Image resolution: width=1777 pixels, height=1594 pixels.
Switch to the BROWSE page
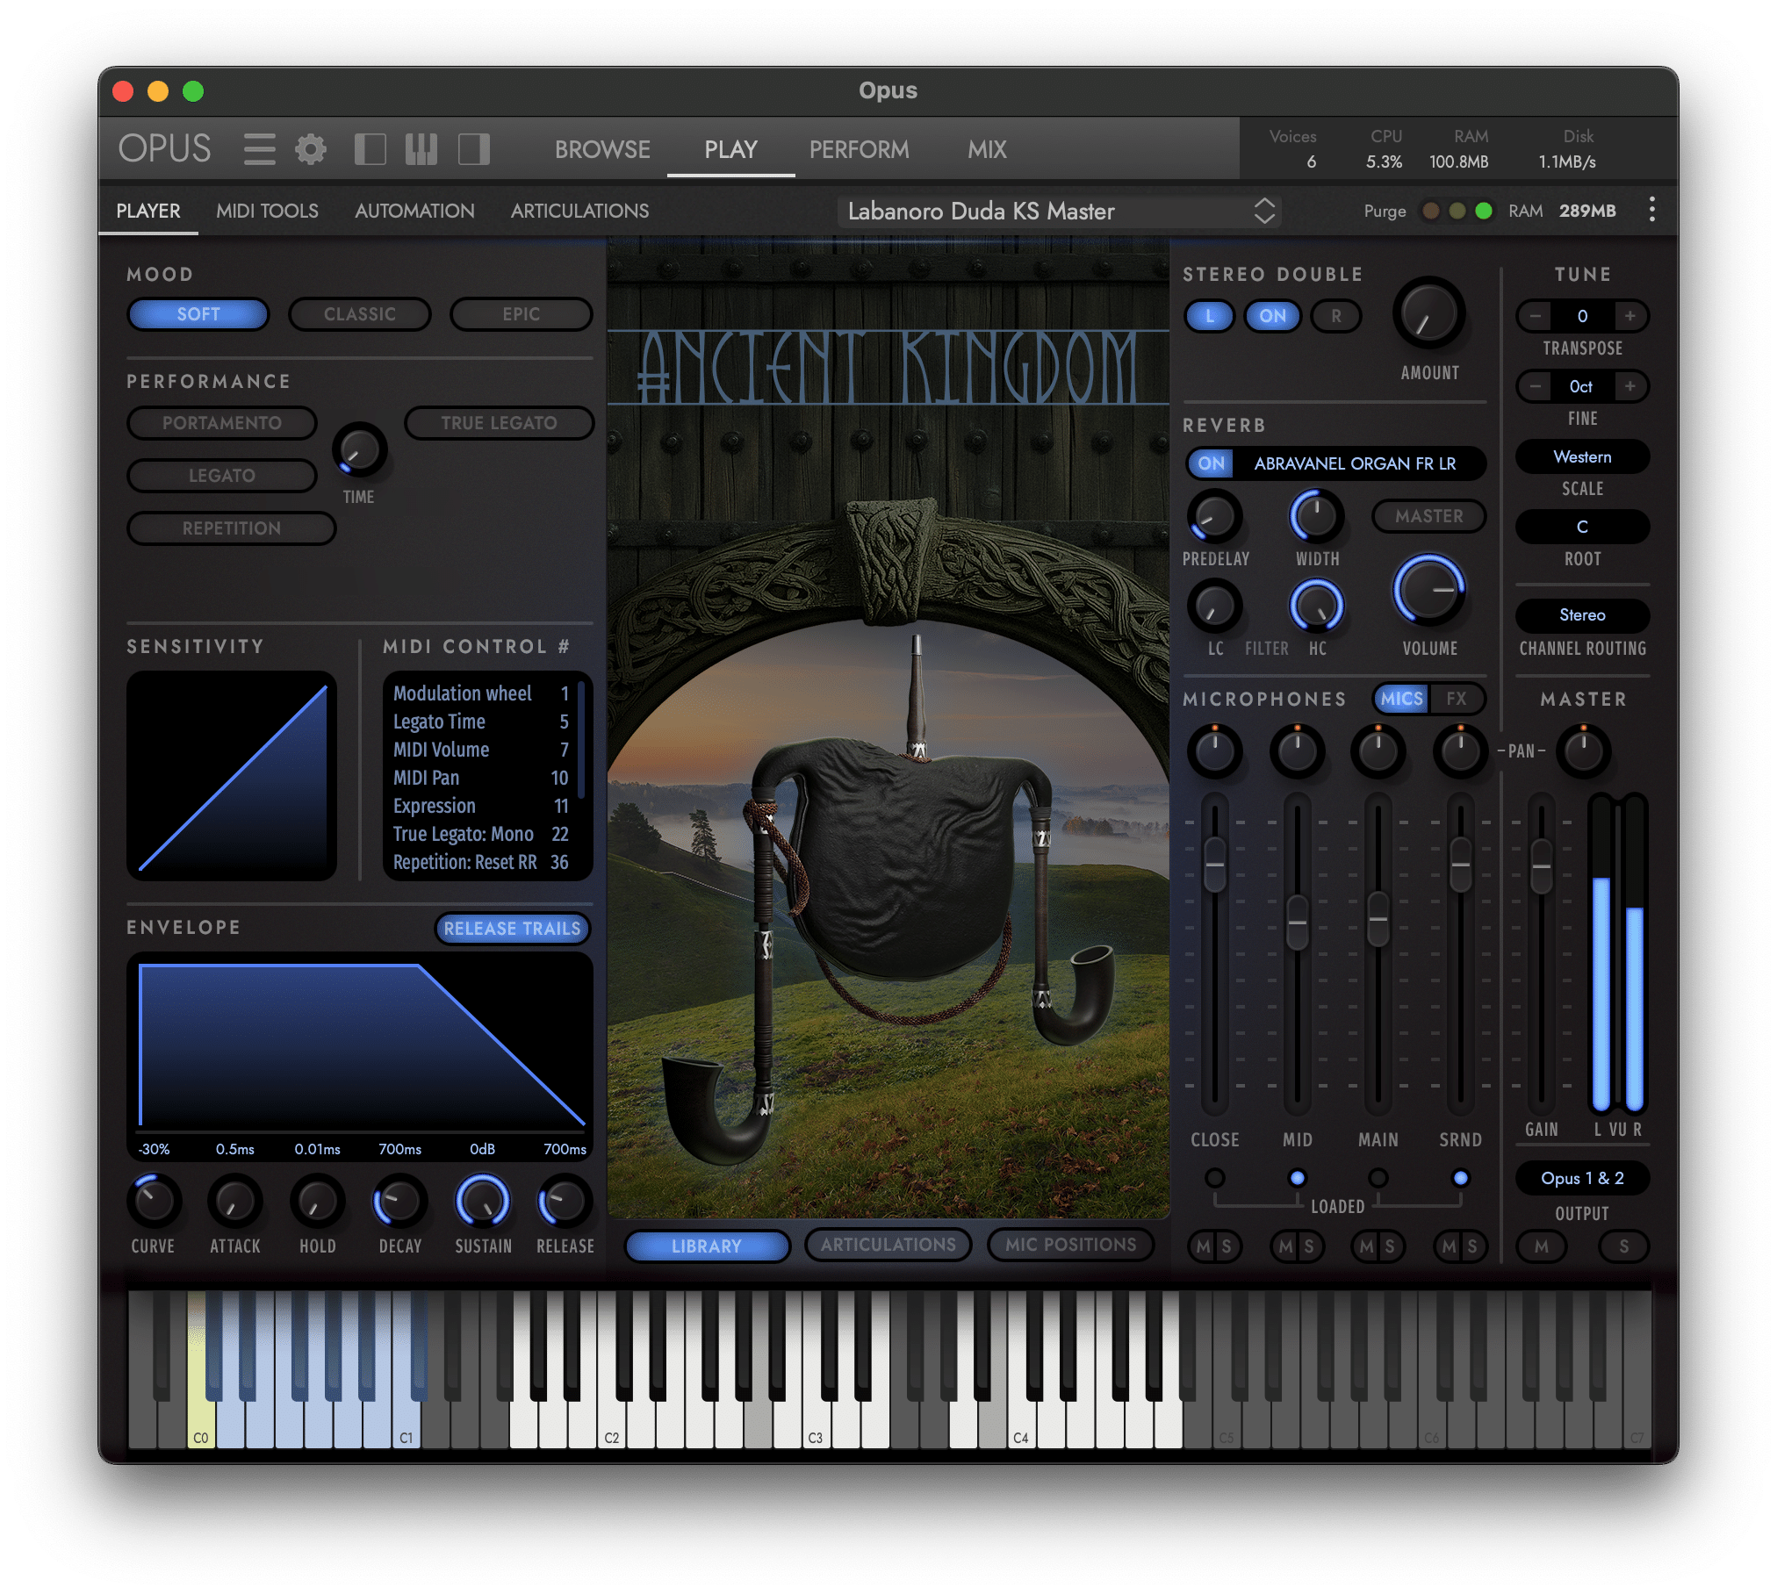pos(602,149)
